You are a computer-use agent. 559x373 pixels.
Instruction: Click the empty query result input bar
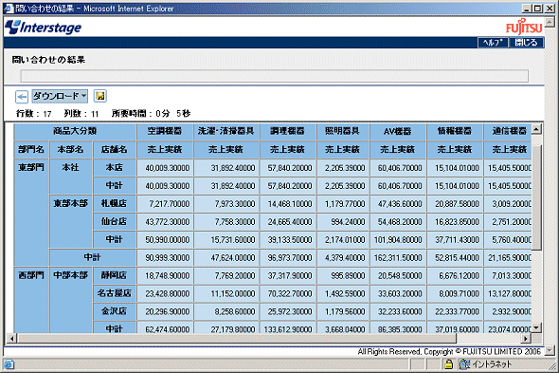click(x=274, y=76)
